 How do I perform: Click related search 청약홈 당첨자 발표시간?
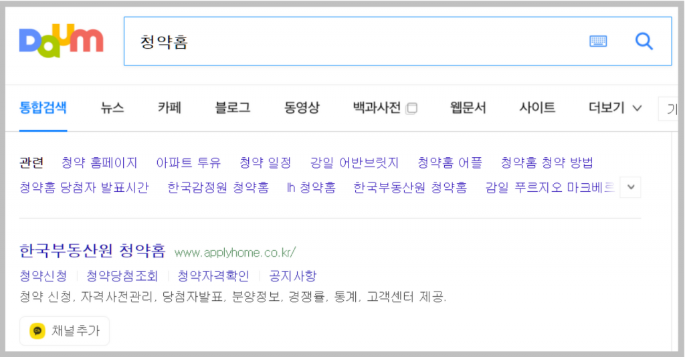(x=84, y=188)
